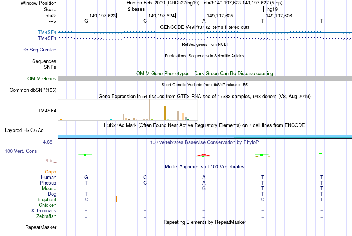
Task: Click the Sequences track label
Action: [44, 61]
